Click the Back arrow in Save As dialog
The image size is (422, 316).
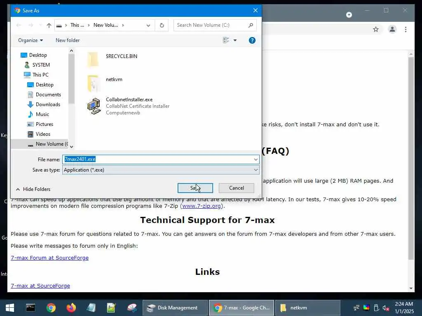pyautogui.click(x=19, y=25)
